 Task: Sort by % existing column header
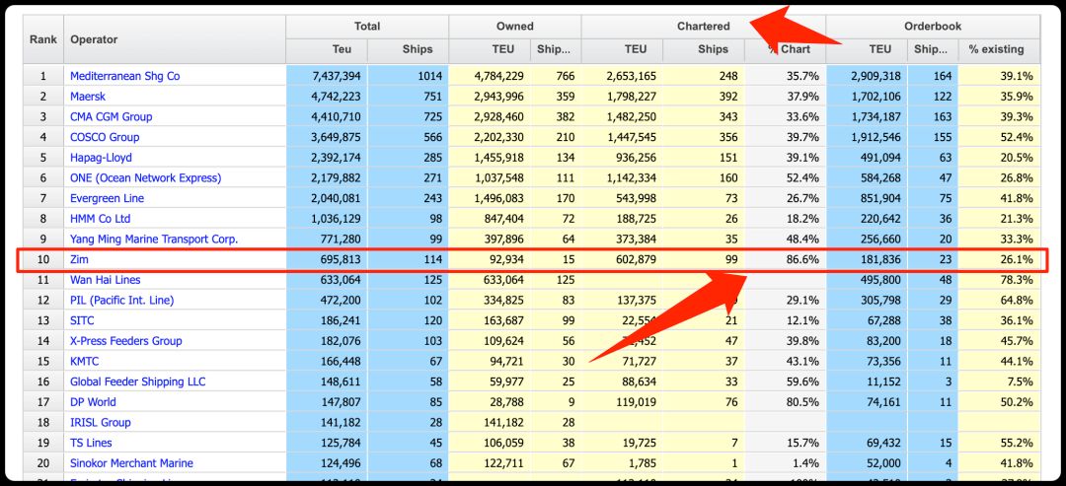[999, 49]
